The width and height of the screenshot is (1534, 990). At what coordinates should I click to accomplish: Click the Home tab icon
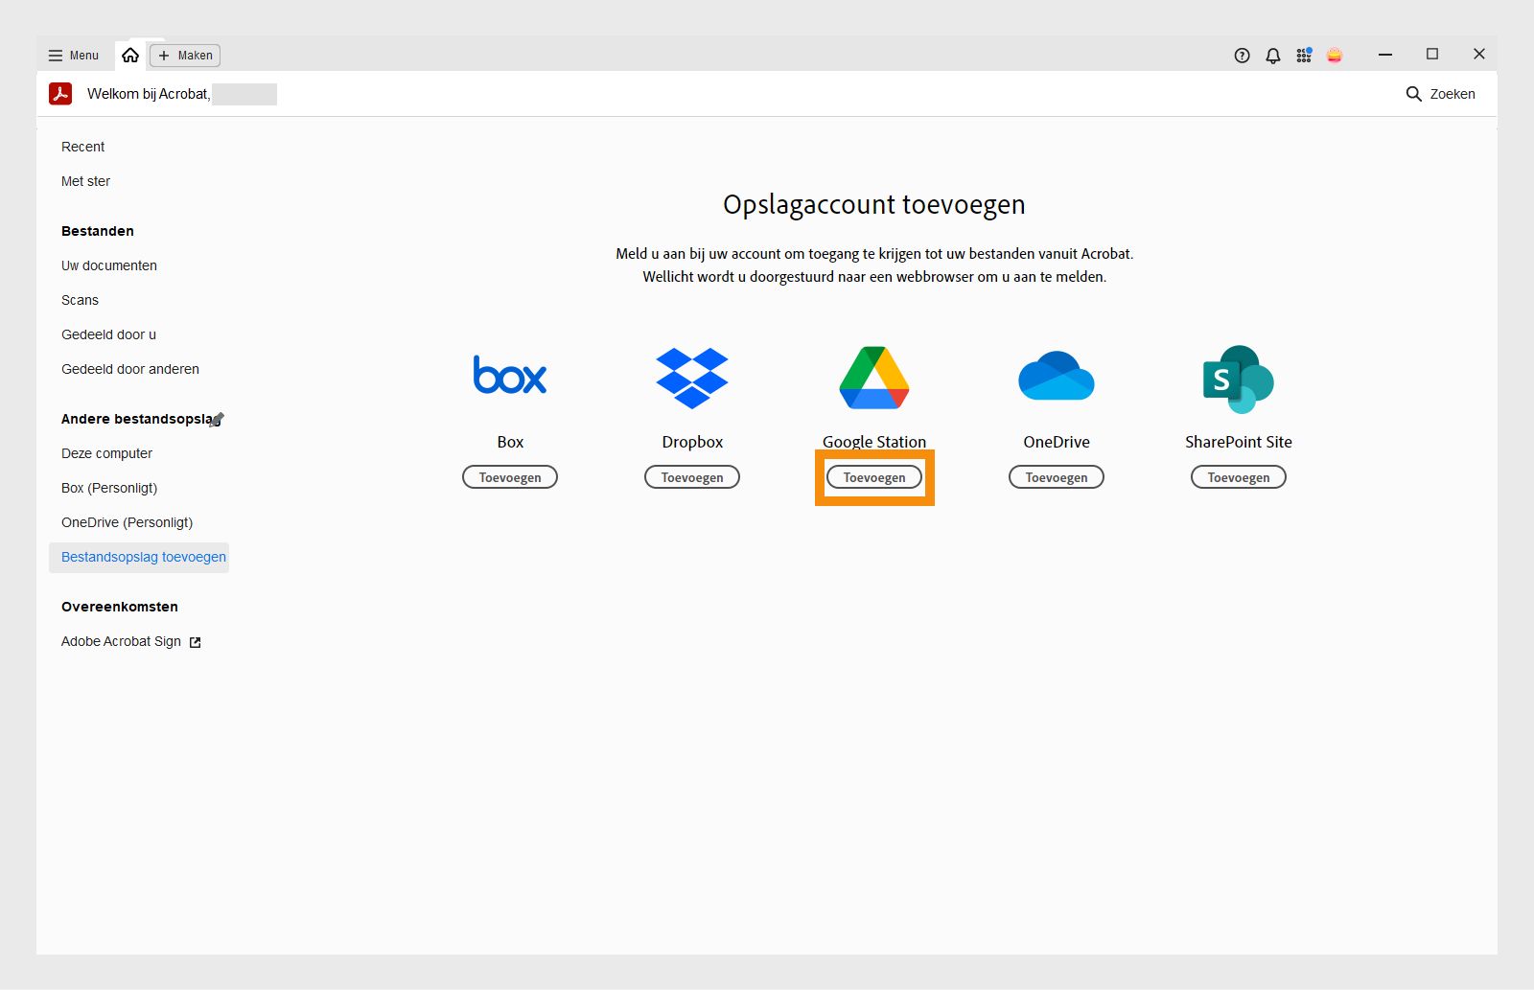pyautogui.click(x=131, y=55)
